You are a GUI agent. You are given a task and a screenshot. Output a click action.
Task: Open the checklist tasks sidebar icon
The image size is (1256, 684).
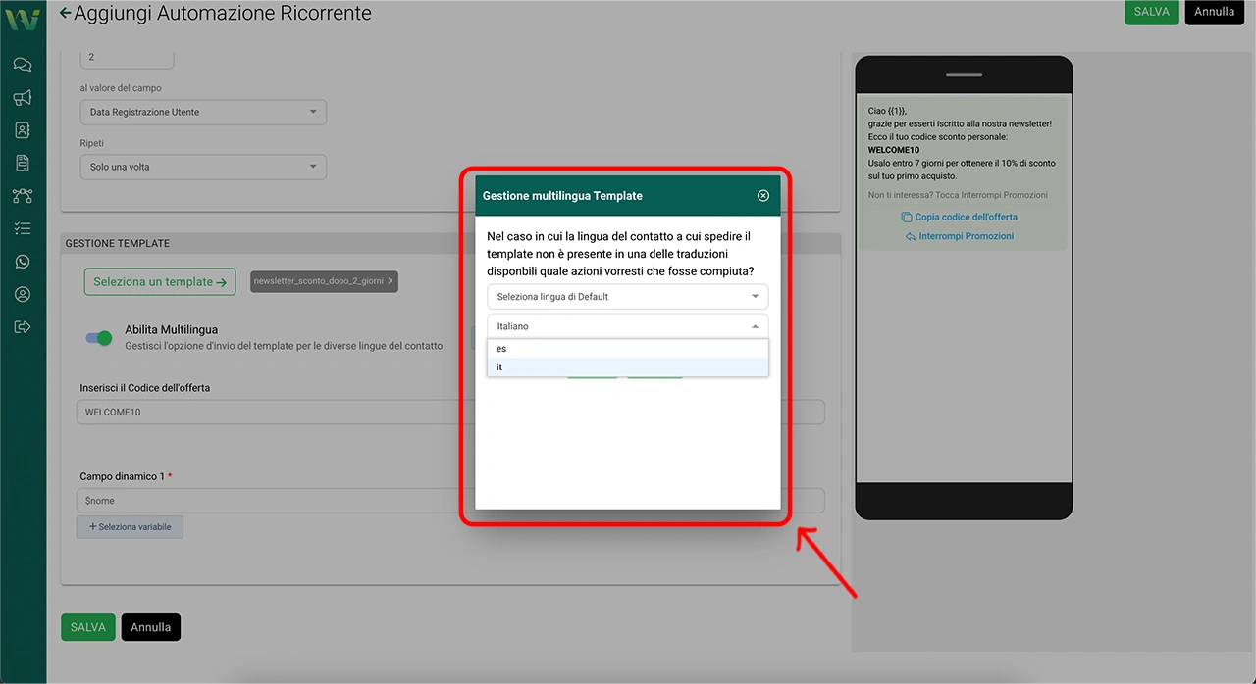[x=23, y=228]
